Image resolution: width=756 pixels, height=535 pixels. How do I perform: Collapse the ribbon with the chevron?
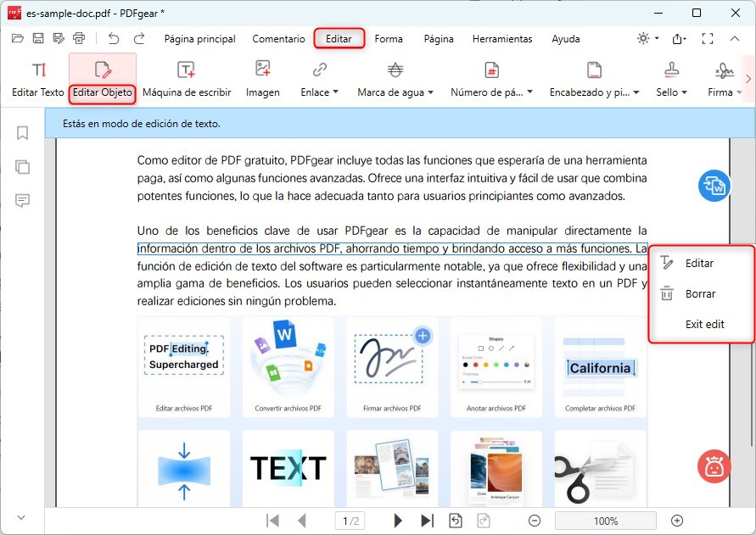point(734,38)
